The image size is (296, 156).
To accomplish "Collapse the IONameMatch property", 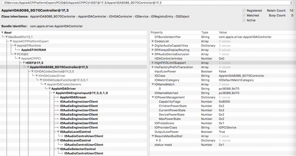I will pyautogui.click(x=153, y=84).
